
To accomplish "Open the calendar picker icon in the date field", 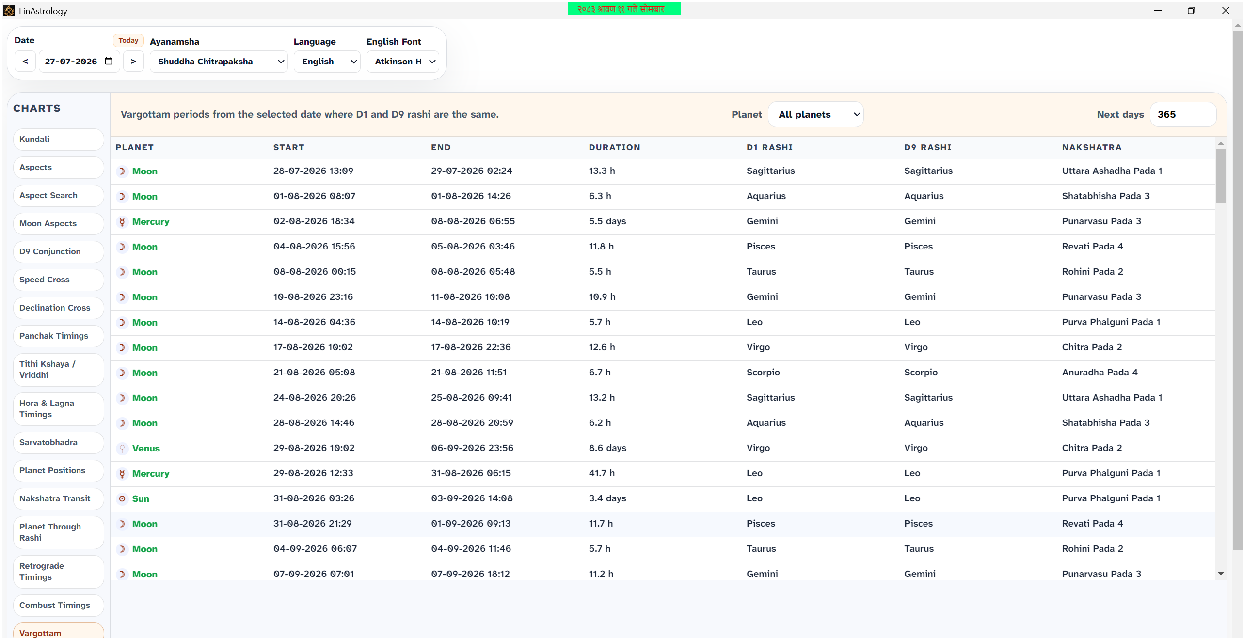I will click(109, 62).
